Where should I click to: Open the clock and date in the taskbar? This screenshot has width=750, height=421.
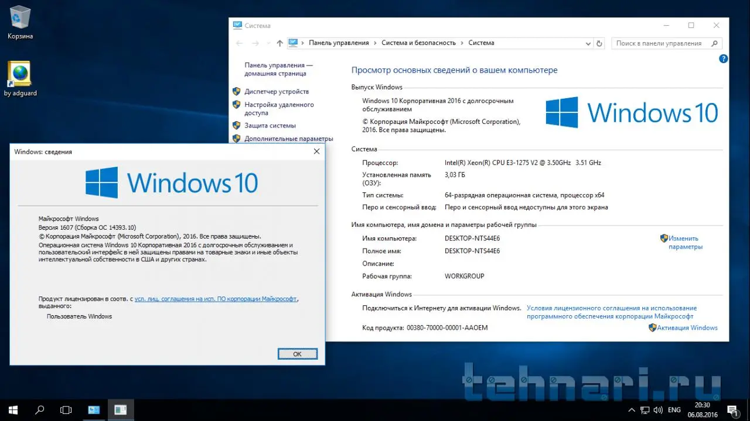point(703,410)
